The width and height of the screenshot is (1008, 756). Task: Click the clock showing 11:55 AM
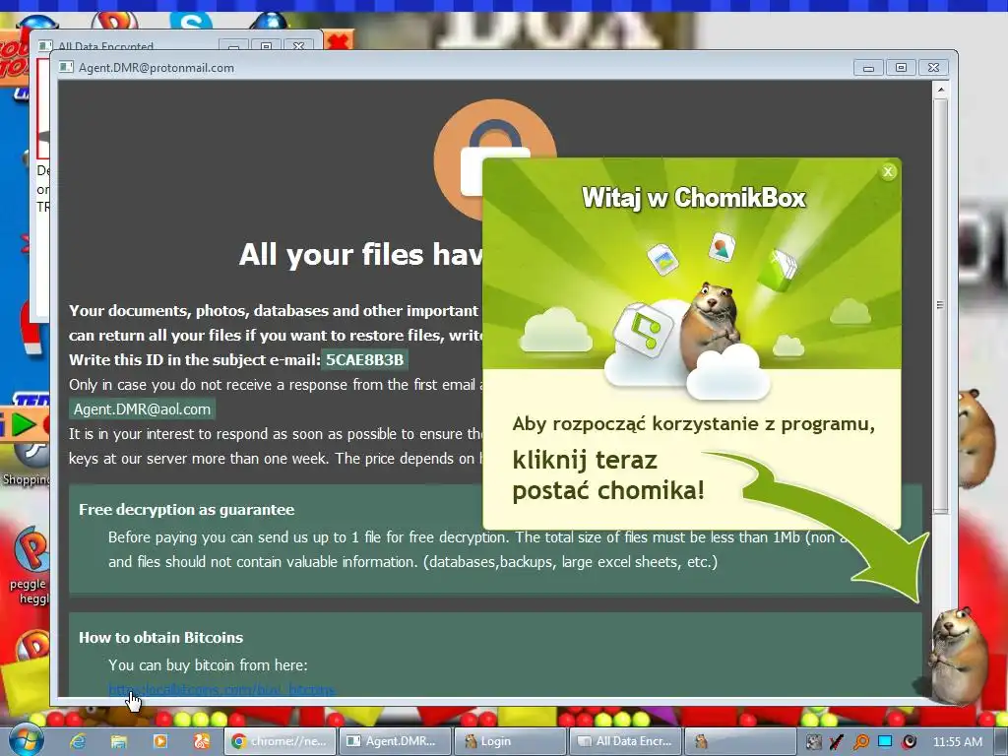(957, 742)
